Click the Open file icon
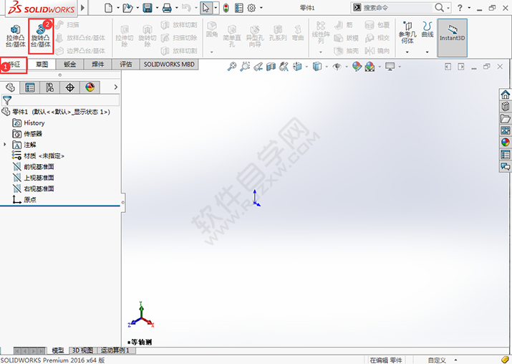The image size is (512, 364). 127,7
